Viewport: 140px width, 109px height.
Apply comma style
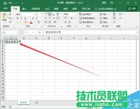(75, 18)
